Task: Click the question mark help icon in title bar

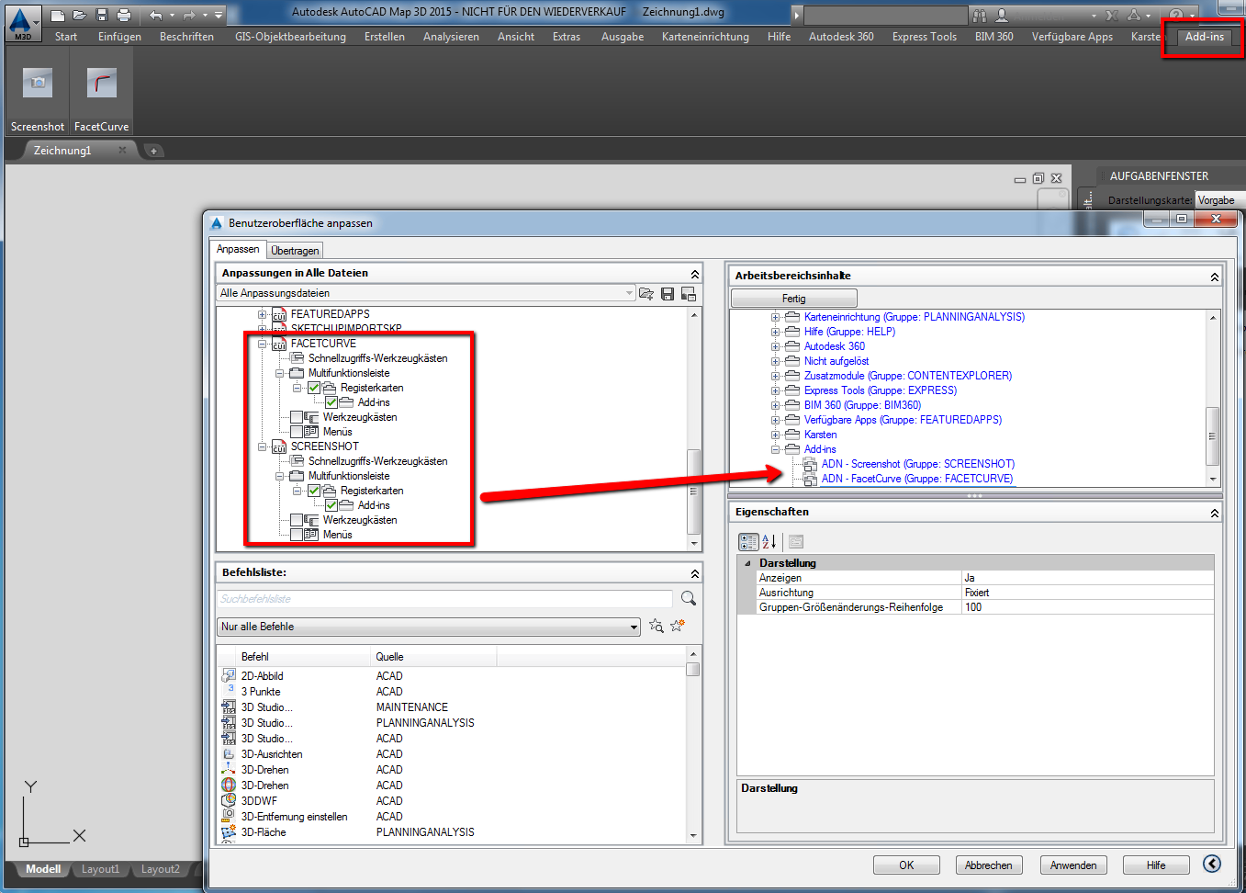Action: click(1176, 15)
